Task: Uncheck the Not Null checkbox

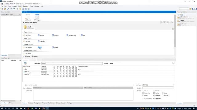Action: coord(154,93)
